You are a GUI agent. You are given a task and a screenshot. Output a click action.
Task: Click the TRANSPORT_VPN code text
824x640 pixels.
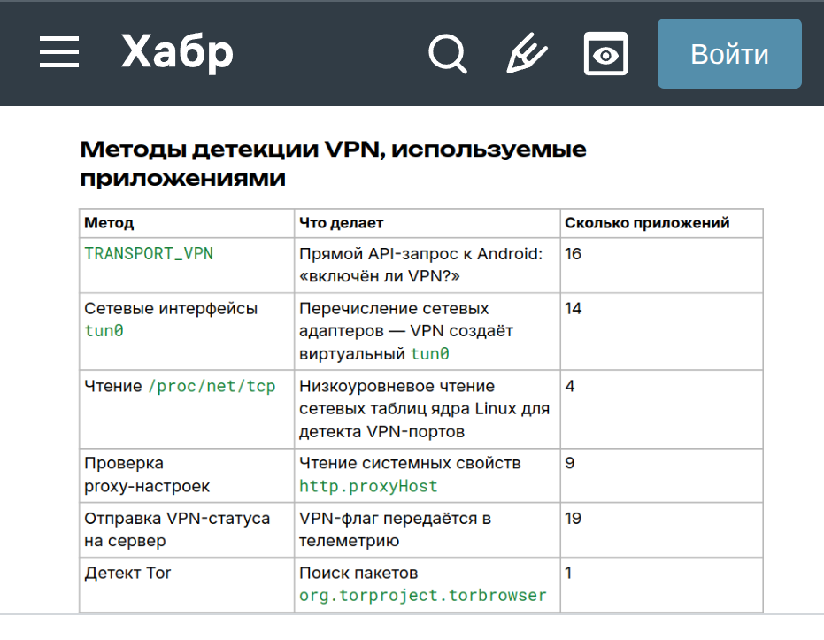pos(149,254)
